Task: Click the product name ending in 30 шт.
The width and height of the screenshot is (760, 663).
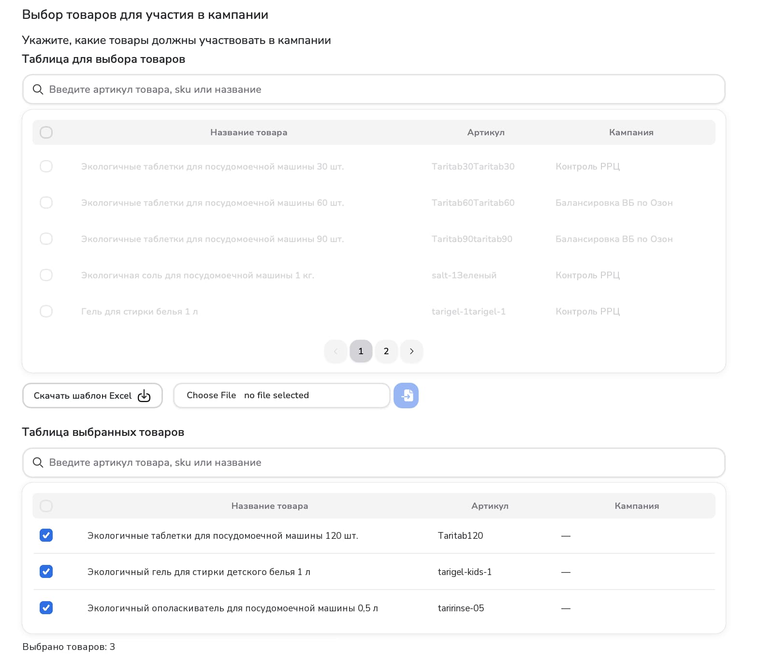Action: (213, 167)
